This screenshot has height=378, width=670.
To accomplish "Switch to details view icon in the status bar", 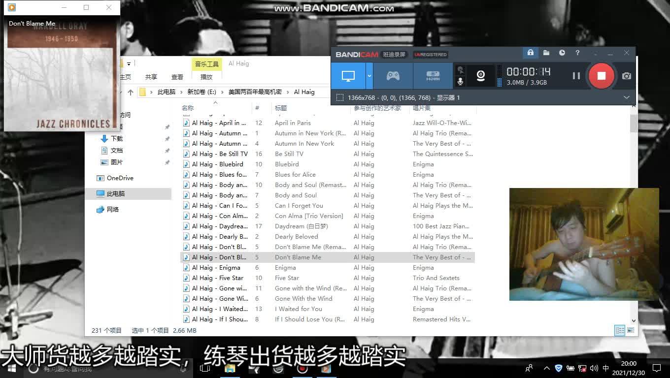I will pos(620,330).
